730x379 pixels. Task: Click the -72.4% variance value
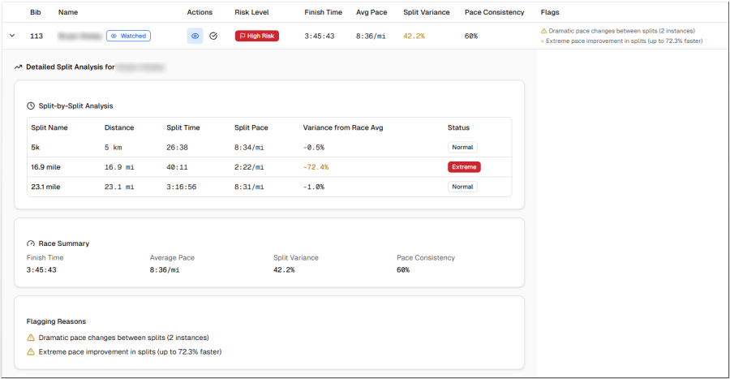(x=316, y=167)
